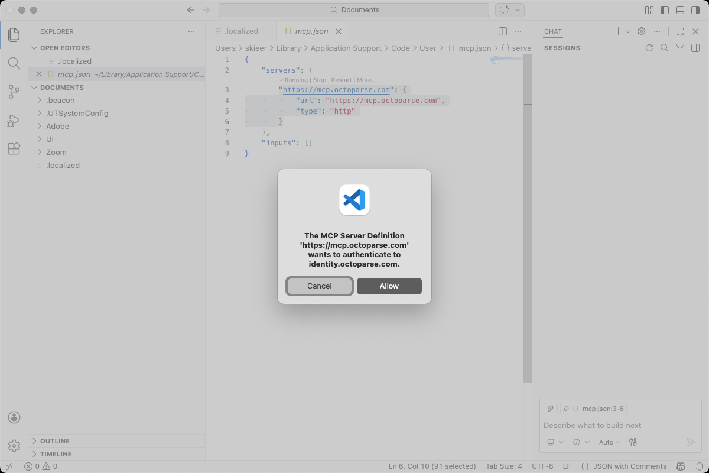Click Cancel in authentication dialog
Viewport: 709px width, 473px height.
[320, 286]
